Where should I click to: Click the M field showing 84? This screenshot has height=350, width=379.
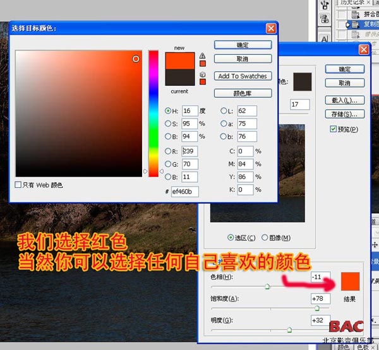tap(245, 164)
